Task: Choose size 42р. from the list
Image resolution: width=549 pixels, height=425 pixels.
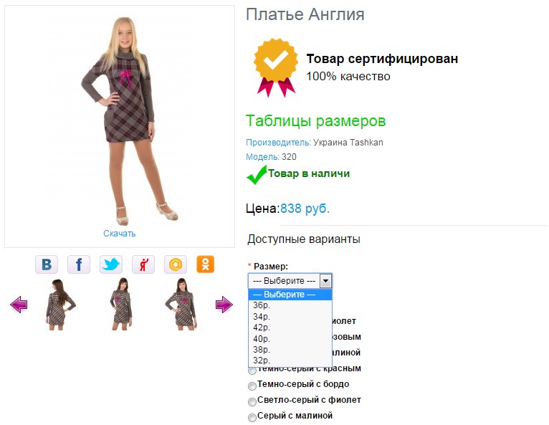Action: click(290, 328)
